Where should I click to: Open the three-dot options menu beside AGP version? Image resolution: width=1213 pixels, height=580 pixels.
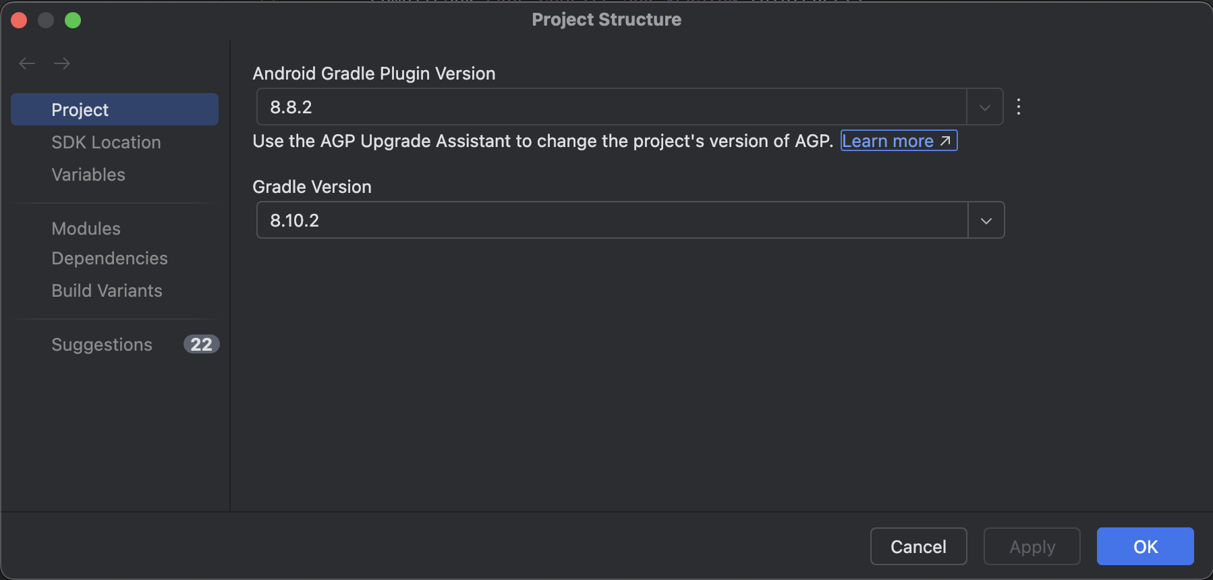(1019, 107)
